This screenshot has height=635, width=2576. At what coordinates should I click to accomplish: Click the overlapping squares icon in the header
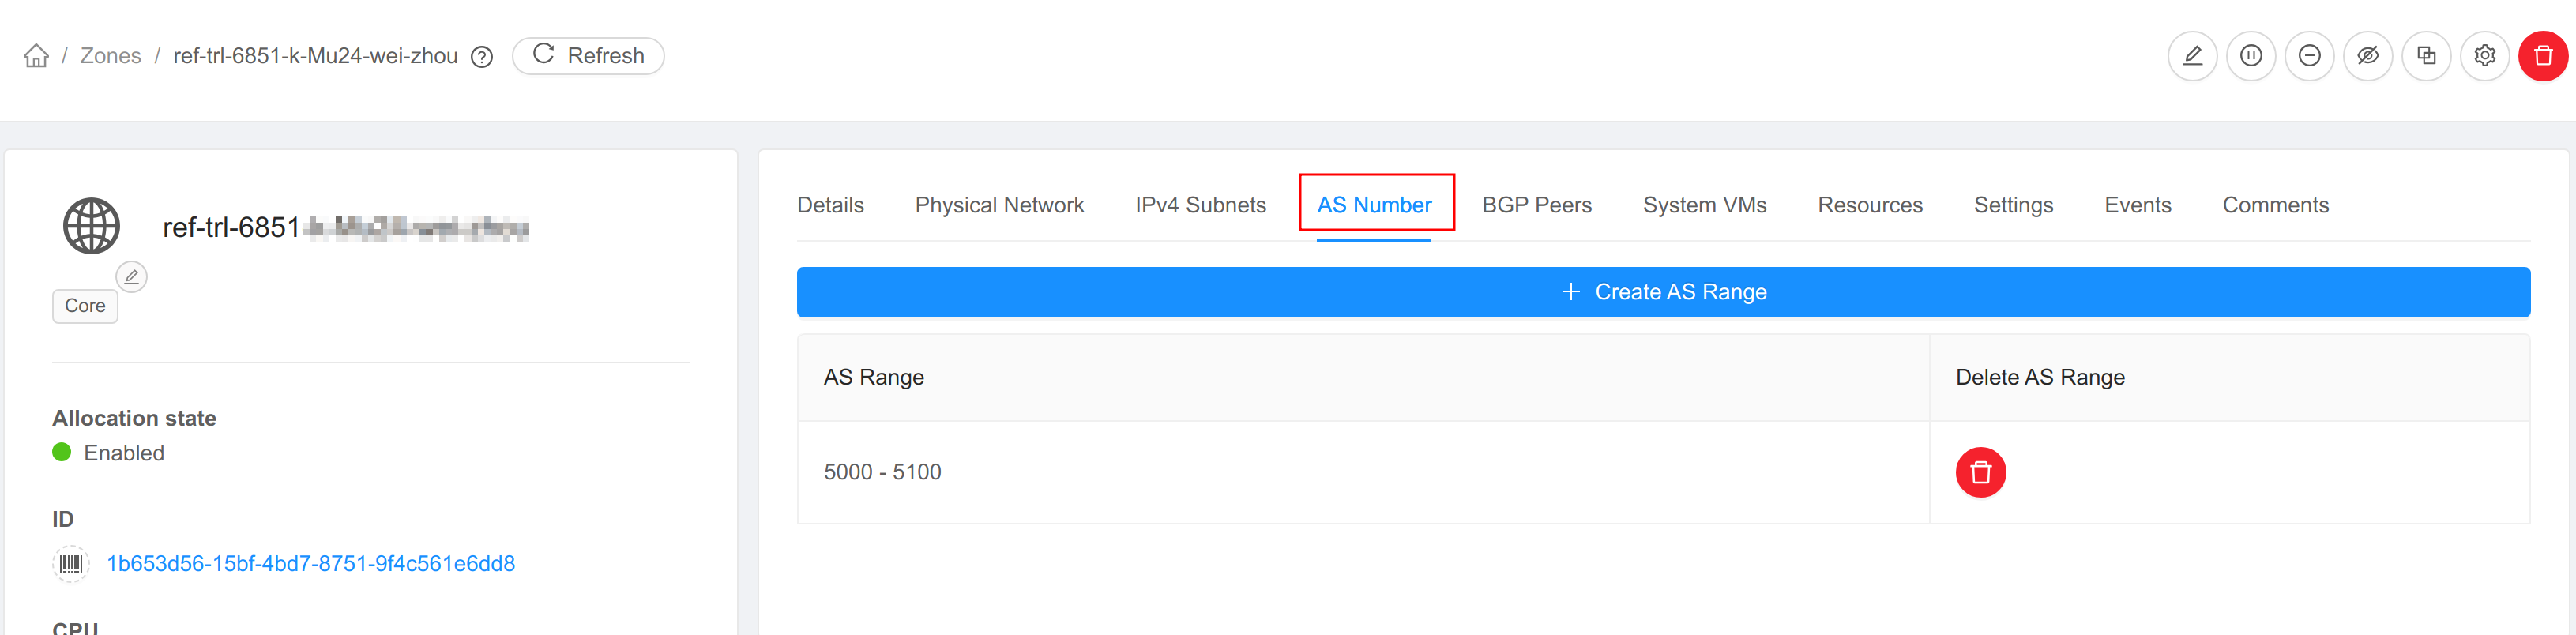tap(2427, 55)
